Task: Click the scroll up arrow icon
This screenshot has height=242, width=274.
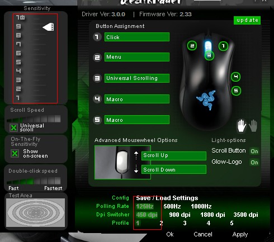Action: click(x=136, y=155)
